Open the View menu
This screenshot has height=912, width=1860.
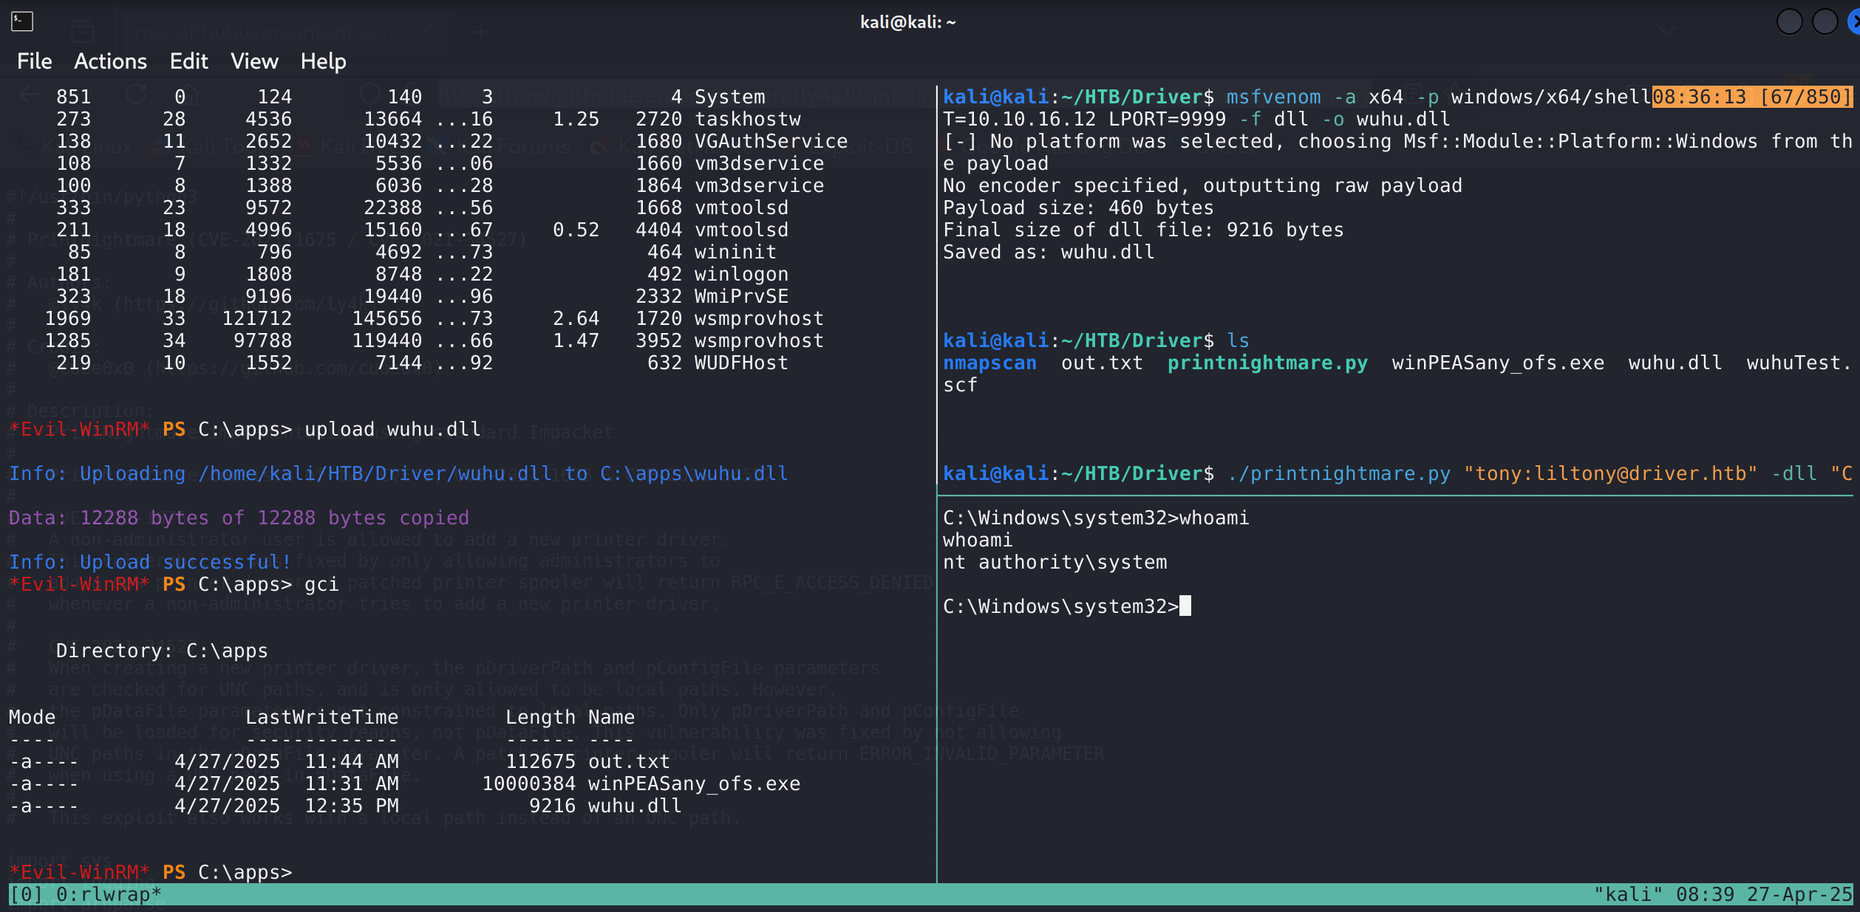(254, 61)
